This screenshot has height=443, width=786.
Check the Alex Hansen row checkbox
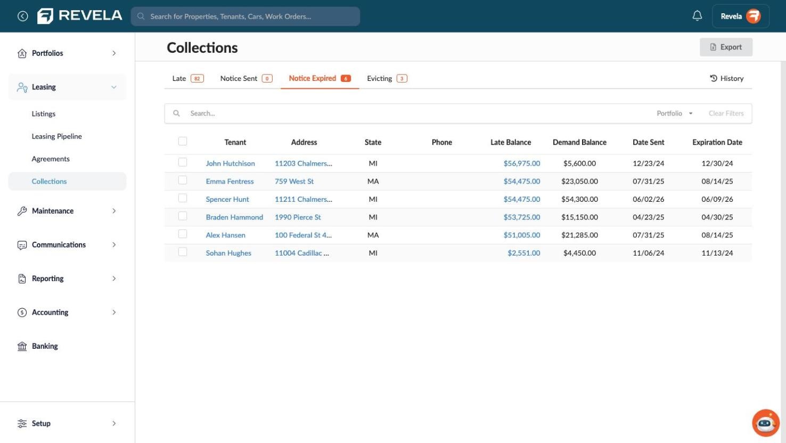[x=183, y=234]
